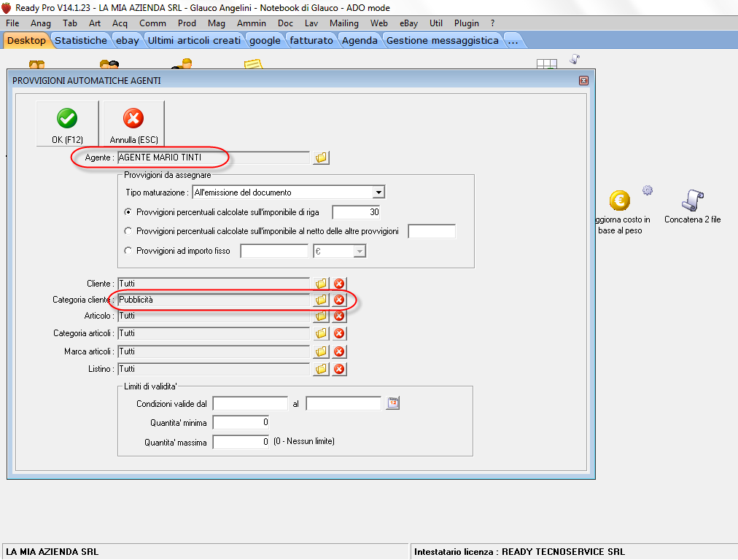Click the Annulla (ESC) button
This screenshot has width=738, height=560.
133,124
